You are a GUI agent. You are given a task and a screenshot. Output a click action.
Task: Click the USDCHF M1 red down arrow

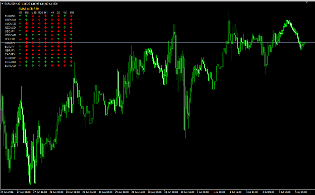pyautogui.click(x=20, y=39)
